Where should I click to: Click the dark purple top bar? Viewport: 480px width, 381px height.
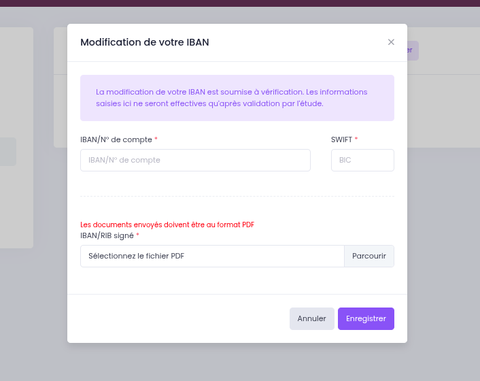point(240,3)
